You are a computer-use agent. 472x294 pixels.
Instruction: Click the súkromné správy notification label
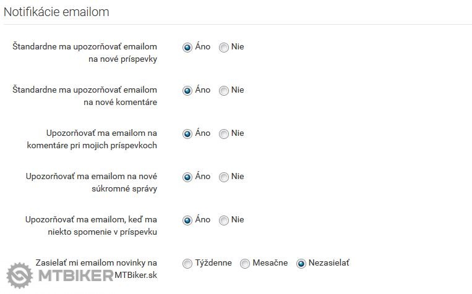[91, 182]
